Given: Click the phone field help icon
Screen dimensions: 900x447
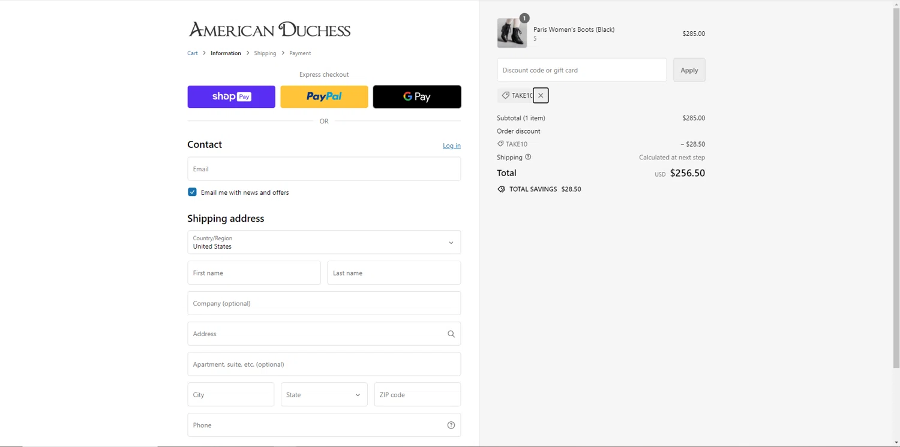Looking at the screenshot, I should coord(451,425).
